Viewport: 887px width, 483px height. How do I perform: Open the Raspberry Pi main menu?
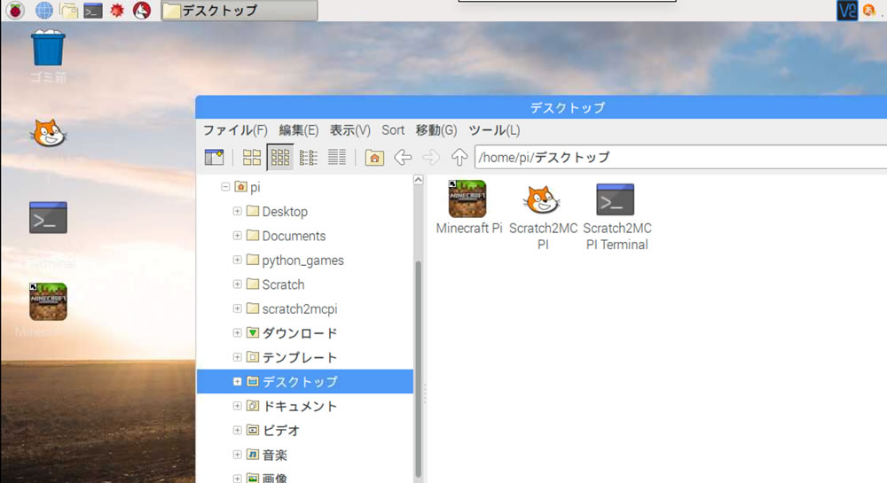[x=15, y=10]
